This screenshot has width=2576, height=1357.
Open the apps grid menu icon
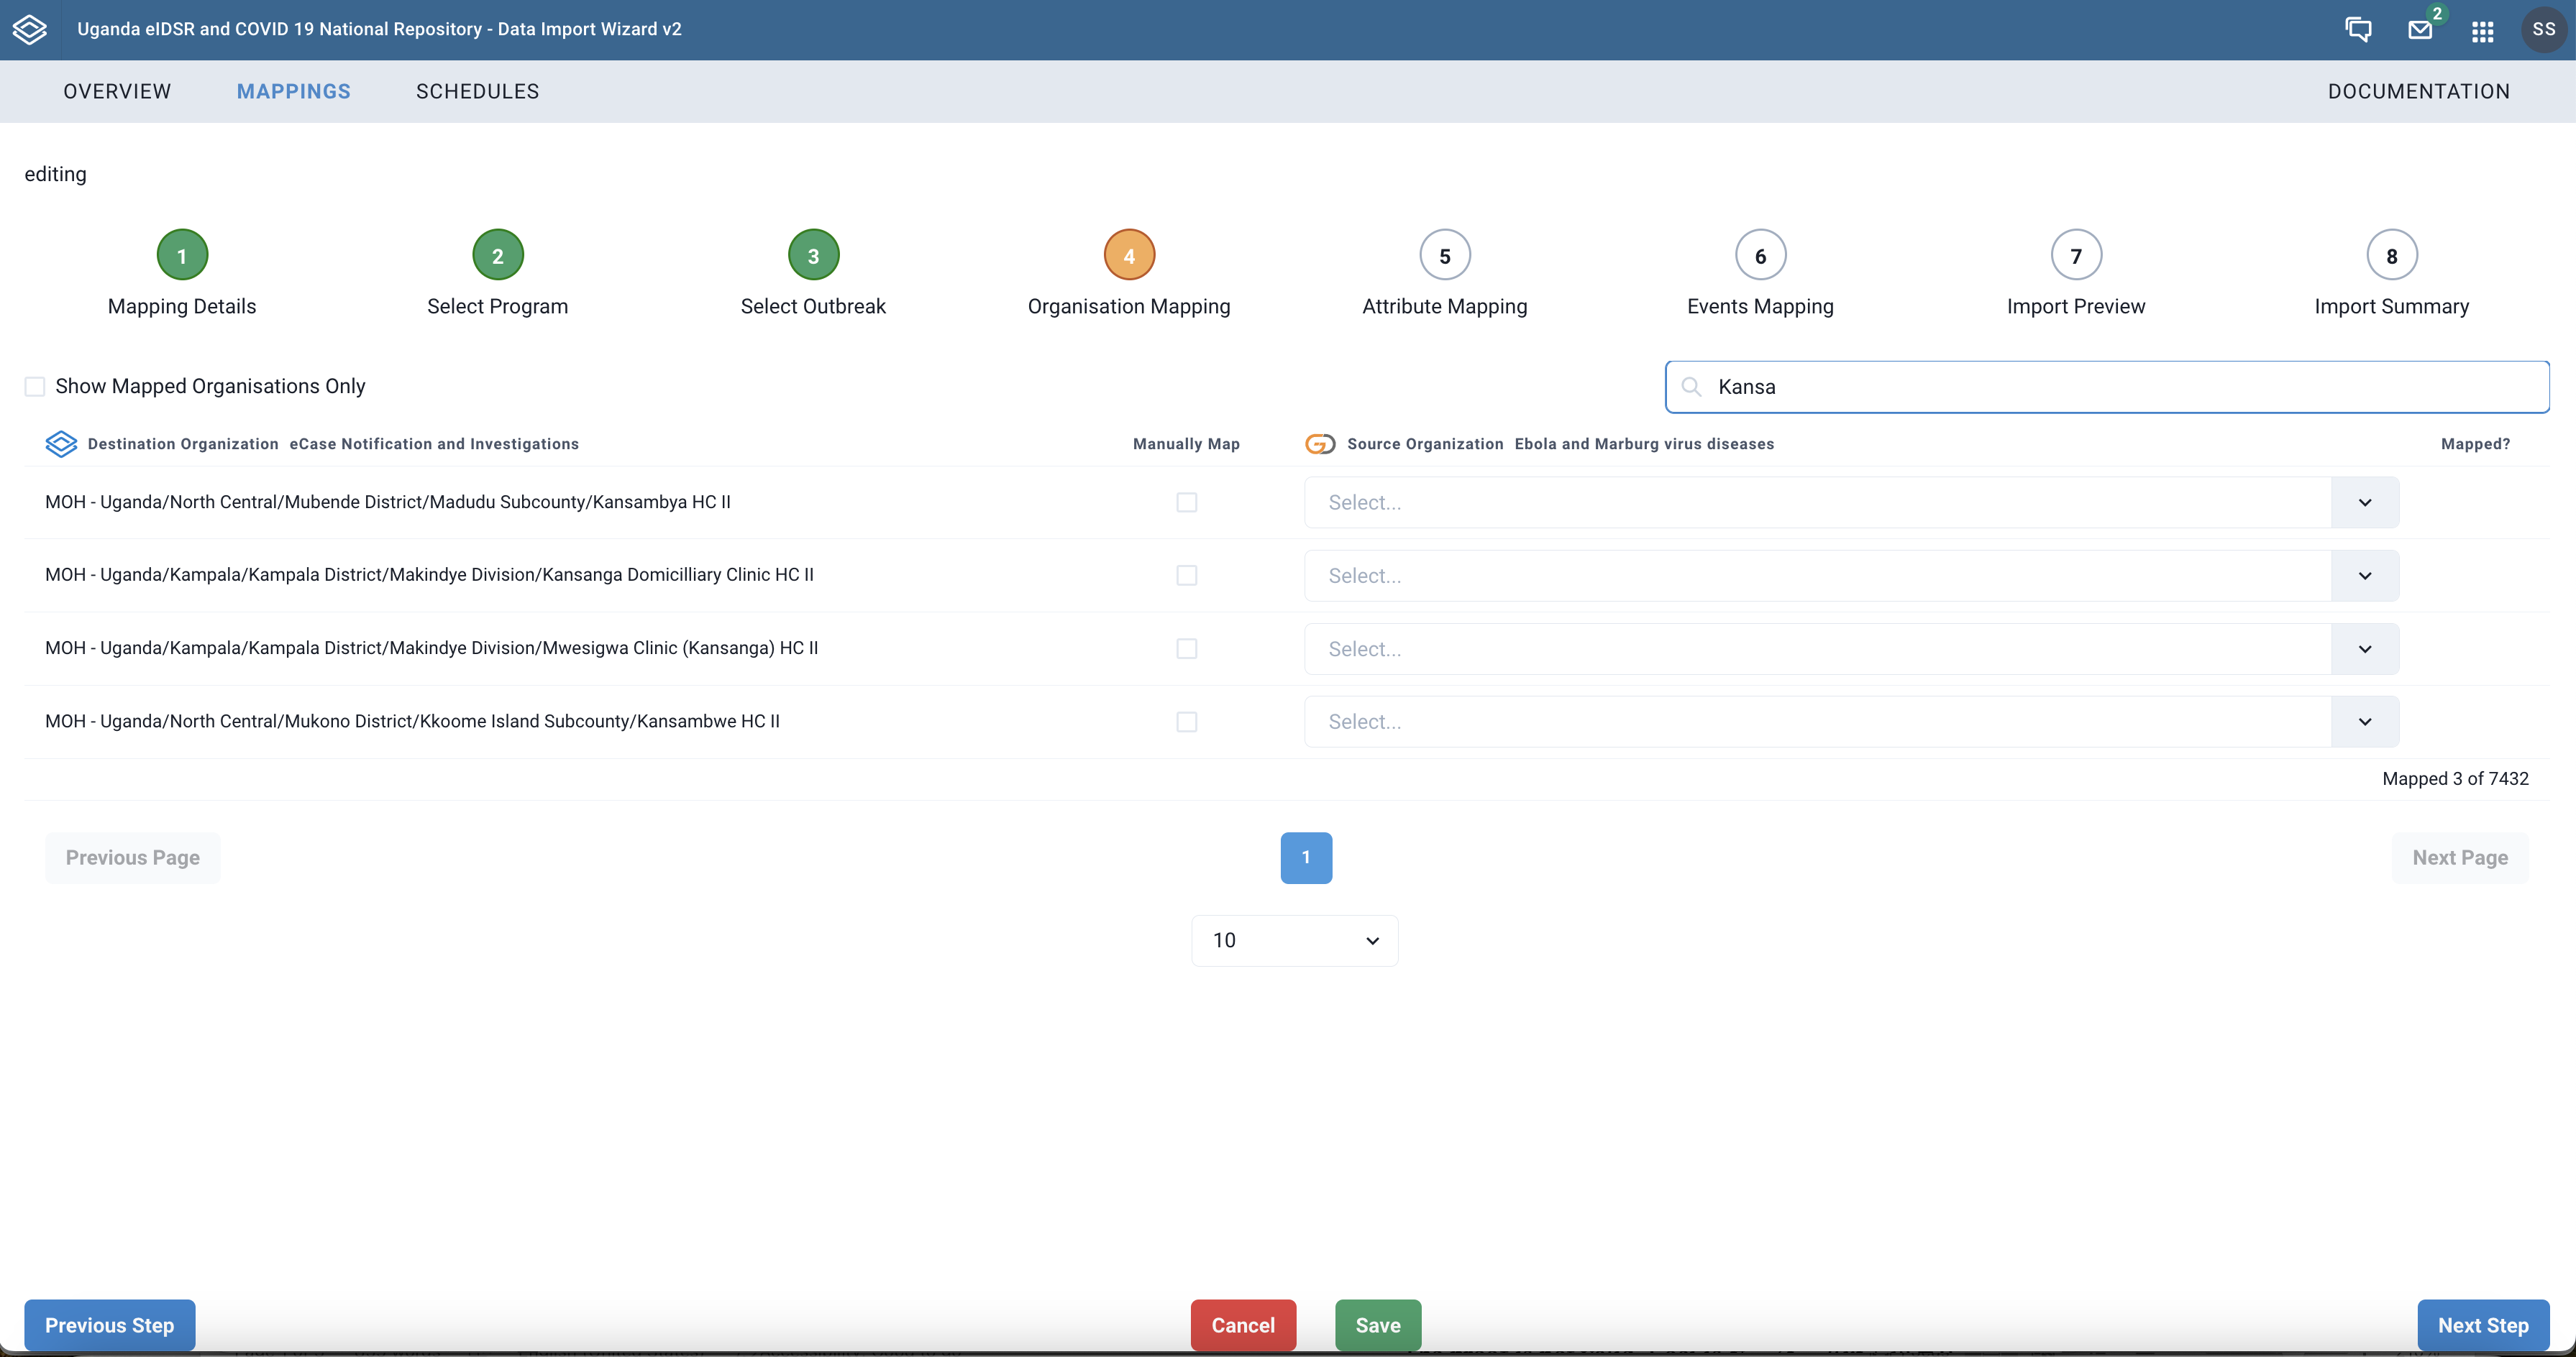[2482, 31]
